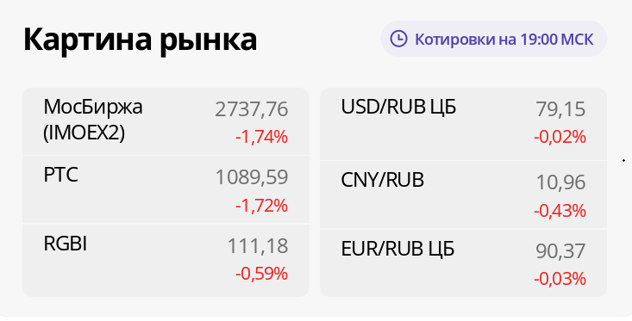Open the RGBI bond index row
The height and width of the screenshot is (321, 632).
click(166, 260)
